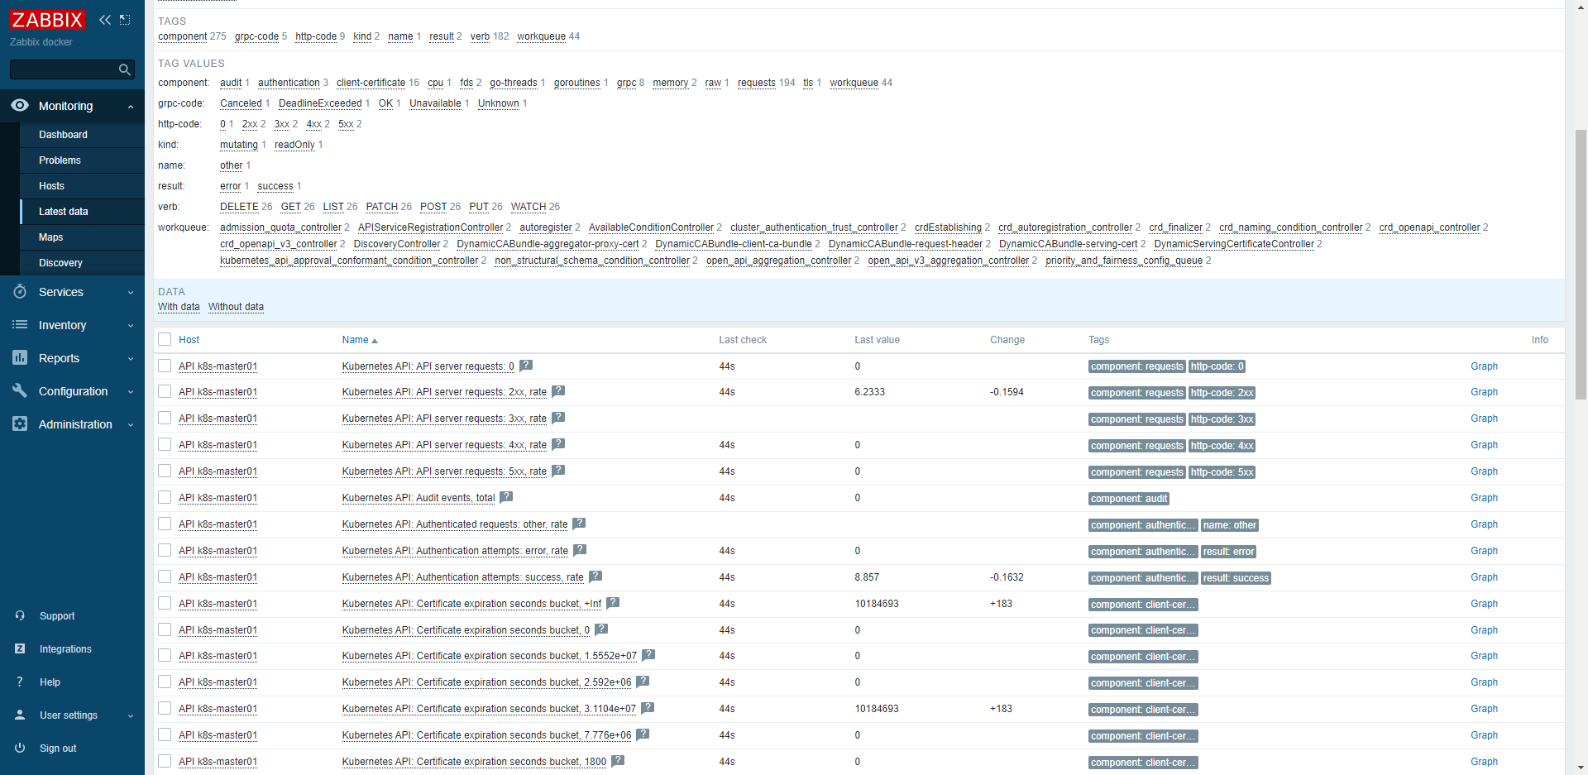Image resolution: width=1588 pixels, height=775 pixels.
Task: Open help icon for requests: 3xx, rate
Action: click(x=558, y=418)
